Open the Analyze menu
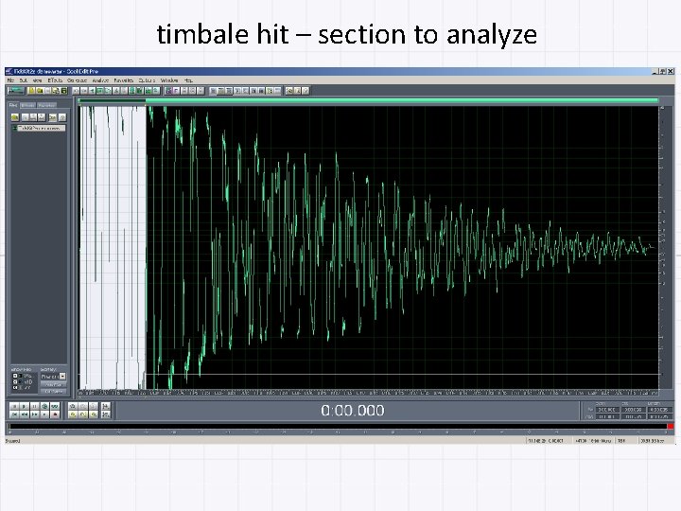Viewport: 681px width, 511px height. tap(100, 80)
